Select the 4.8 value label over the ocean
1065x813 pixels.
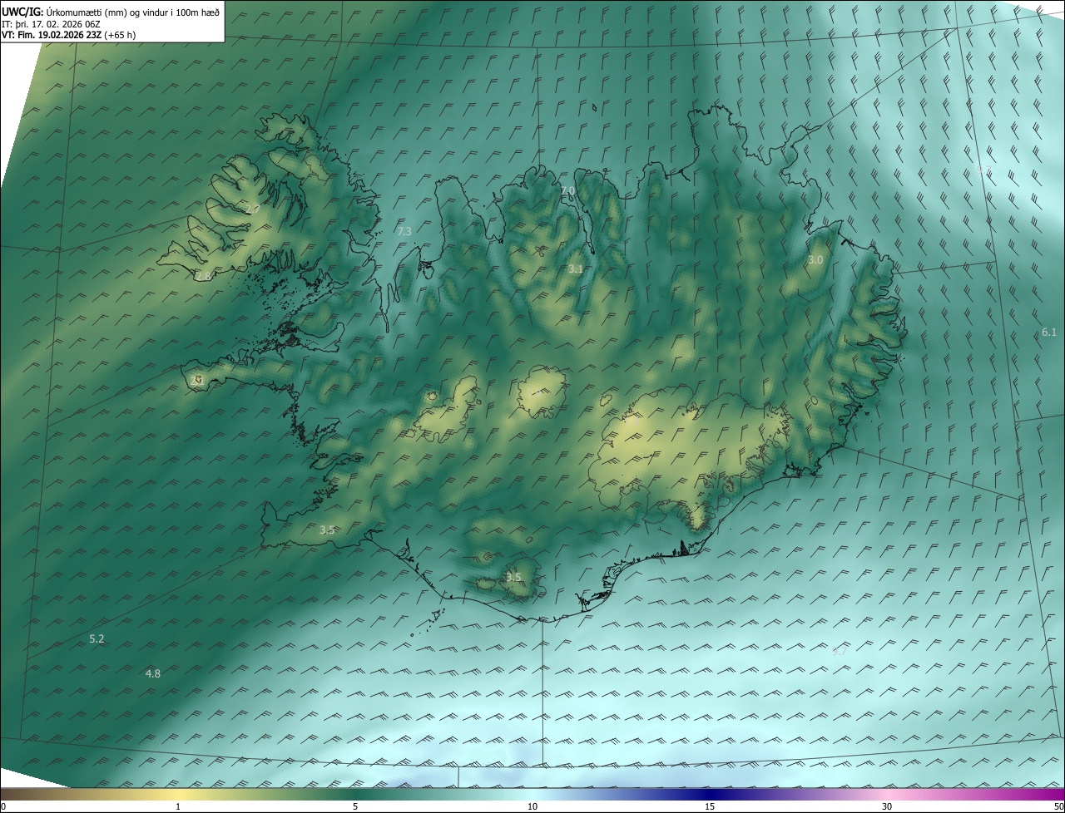(x=153, y=674)
